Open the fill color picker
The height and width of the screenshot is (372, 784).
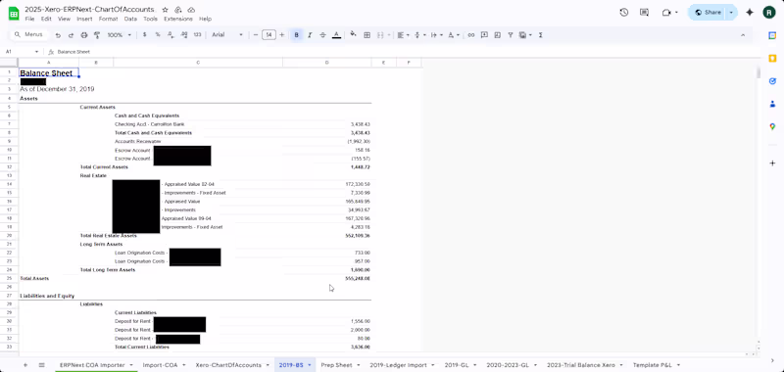point(354,35)
